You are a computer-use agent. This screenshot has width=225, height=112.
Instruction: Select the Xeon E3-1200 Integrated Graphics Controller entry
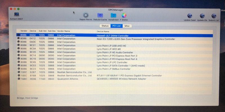pyautogui.click(x=136, y=39)
